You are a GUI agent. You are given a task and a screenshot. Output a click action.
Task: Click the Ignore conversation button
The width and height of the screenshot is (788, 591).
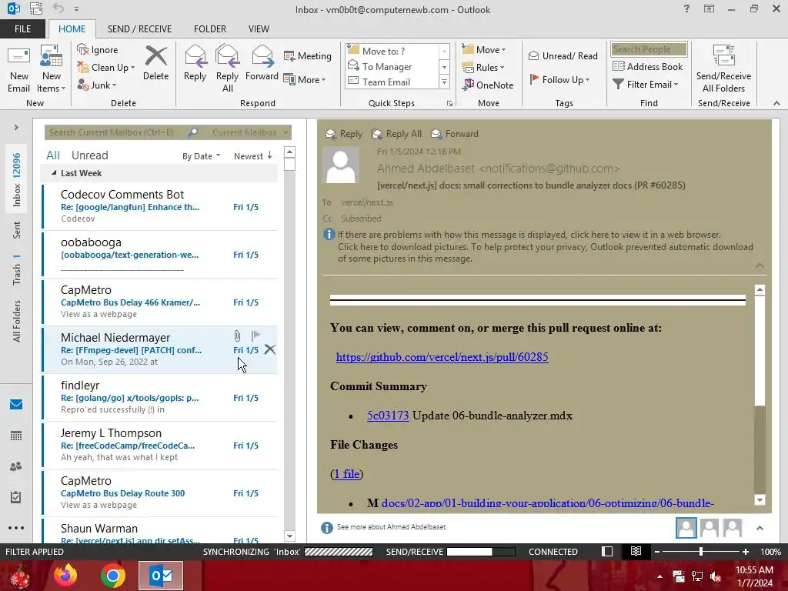click(x=98, y=50)
